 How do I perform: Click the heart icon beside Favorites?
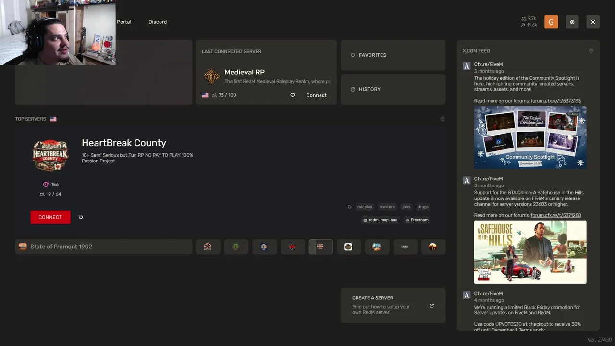[353, 55]
